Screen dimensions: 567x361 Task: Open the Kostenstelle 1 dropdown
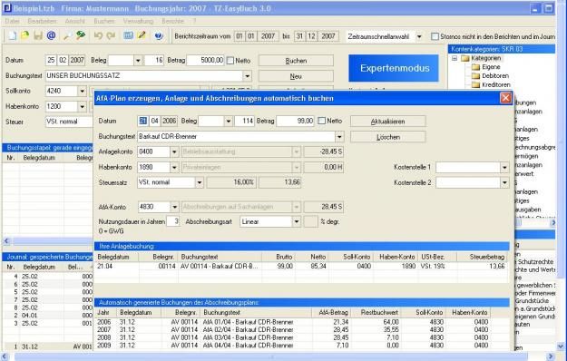(x=504, y=167)
